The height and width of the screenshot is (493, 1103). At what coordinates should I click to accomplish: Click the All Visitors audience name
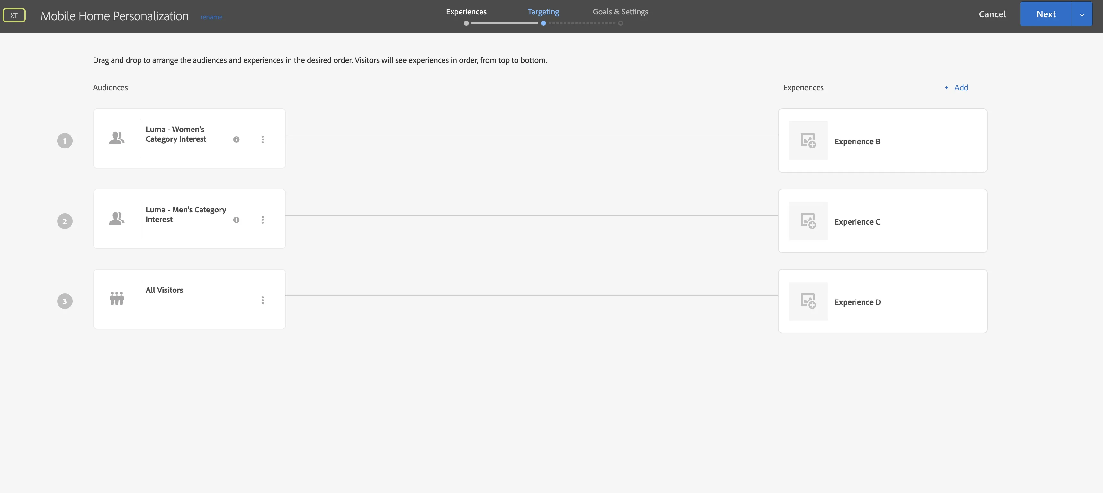click(x=164, y=290)
